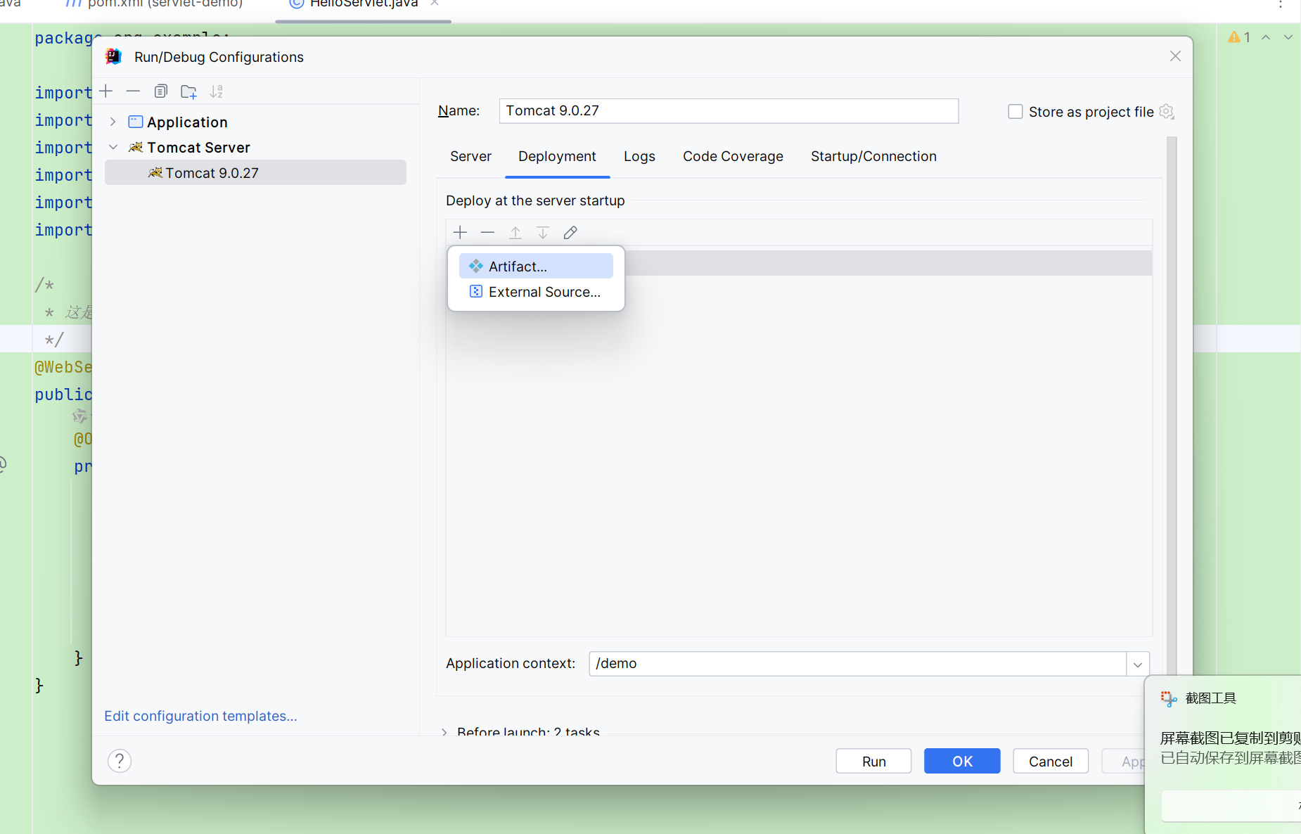Viewport: 1301px width, 834px height.
Task: Add new run configuration with plus icon
Action: [106, 91]
